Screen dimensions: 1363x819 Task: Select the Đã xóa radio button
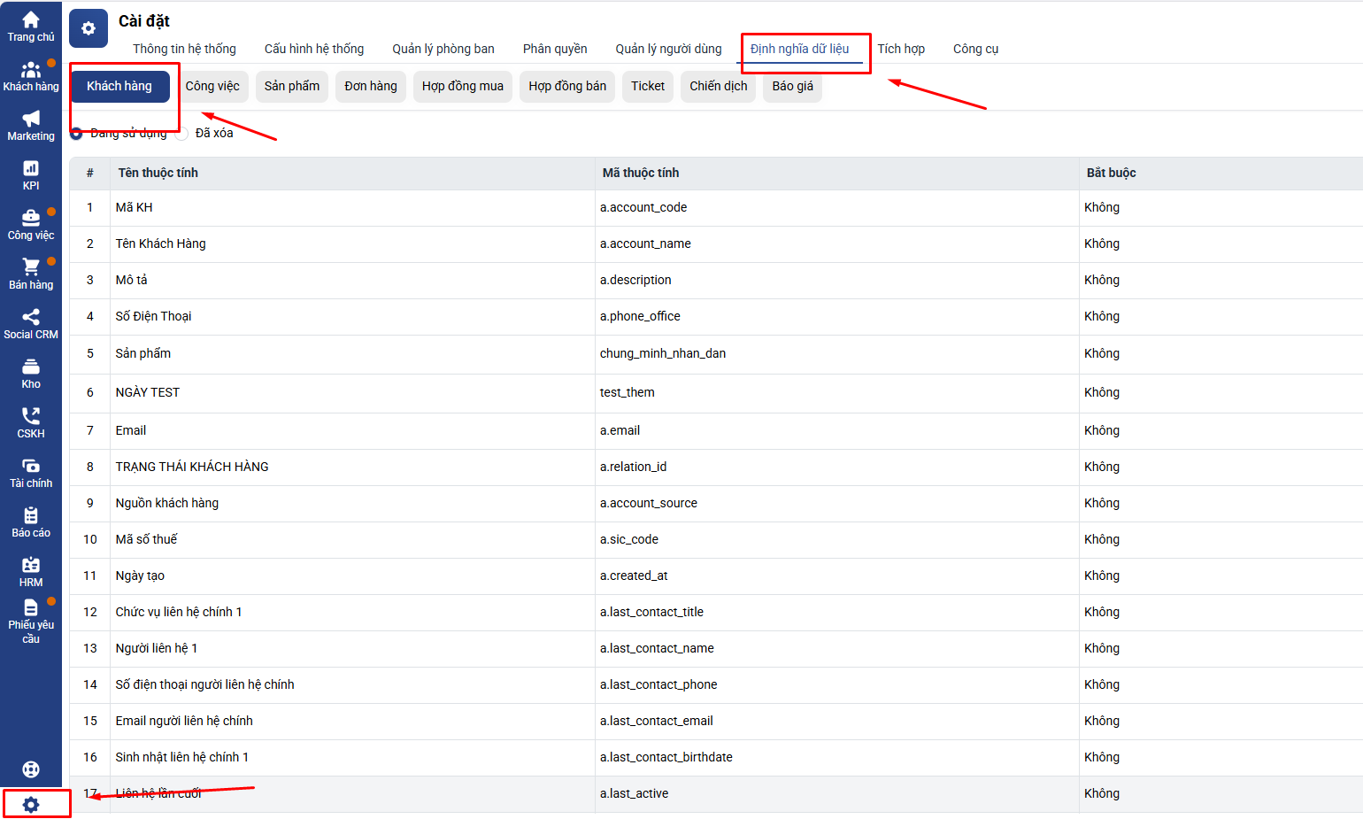[x=182, y=134]
